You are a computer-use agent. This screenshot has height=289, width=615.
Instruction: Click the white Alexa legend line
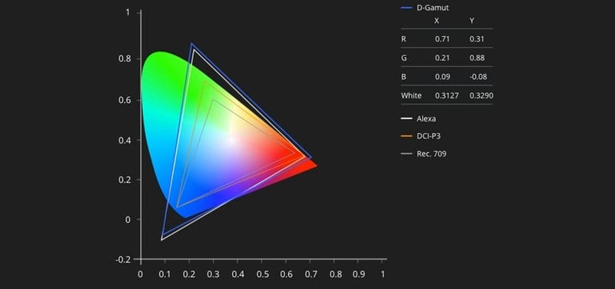coord(407,118)
